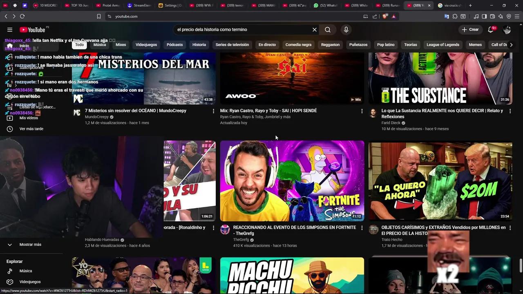Select the Reggaeton filter chip
523x294 pixels.
tap(330, 45)
